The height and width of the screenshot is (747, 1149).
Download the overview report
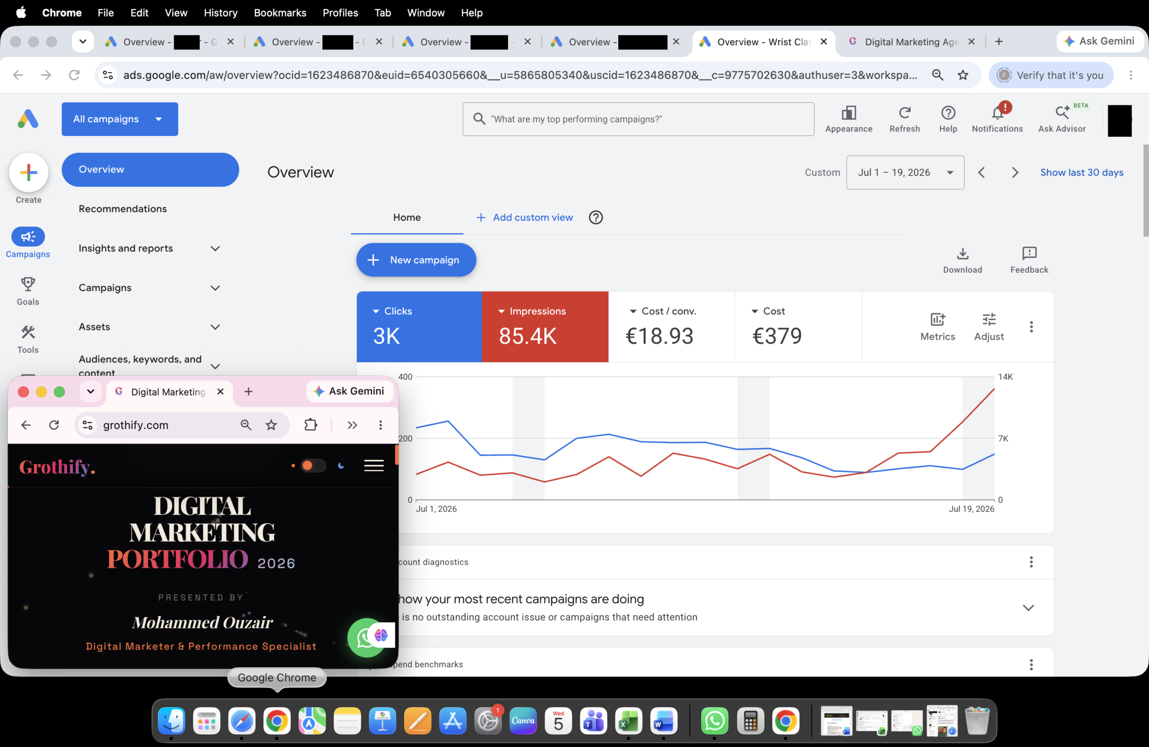pyautogui.click(x=962, y=261)
